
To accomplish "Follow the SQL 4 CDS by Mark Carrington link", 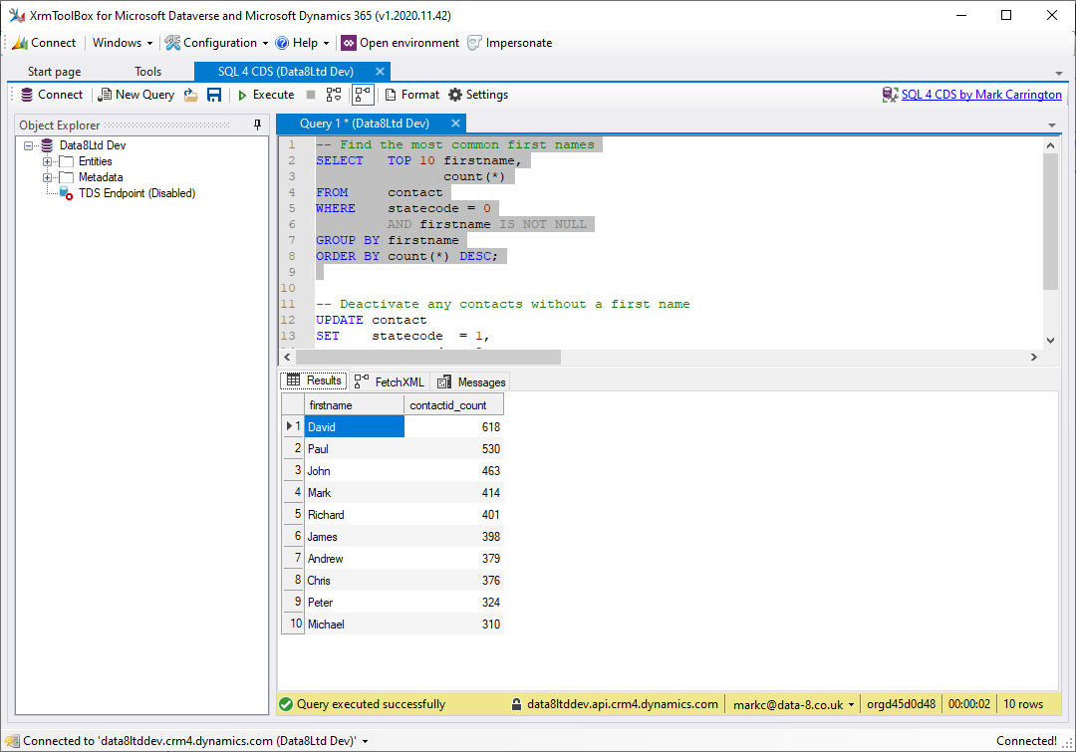I will (980, 95).
